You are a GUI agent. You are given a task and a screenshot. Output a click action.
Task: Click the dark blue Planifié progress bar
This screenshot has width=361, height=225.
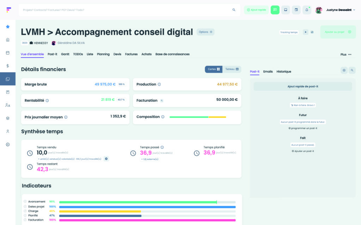coord(100,216)
